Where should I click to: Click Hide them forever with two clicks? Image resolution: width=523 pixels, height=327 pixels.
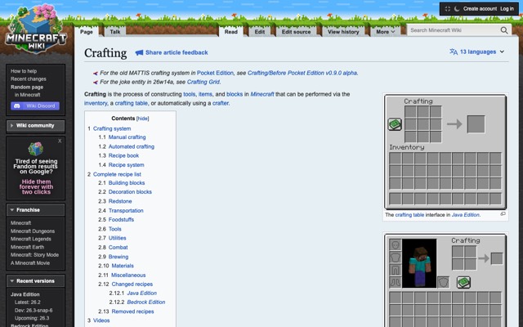[36, 187]
